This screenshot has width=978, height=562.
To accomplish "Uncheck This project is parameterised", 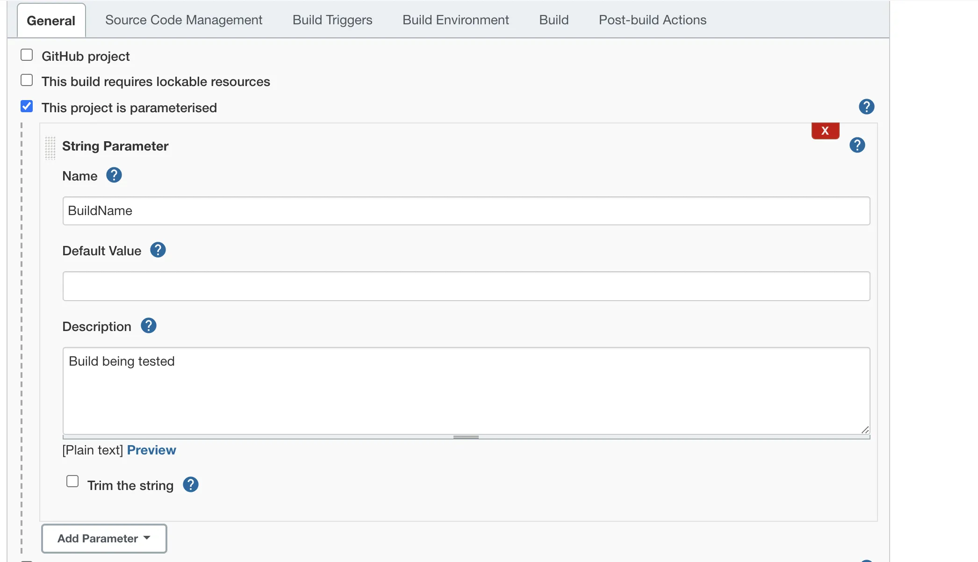I will pos(27,107).
